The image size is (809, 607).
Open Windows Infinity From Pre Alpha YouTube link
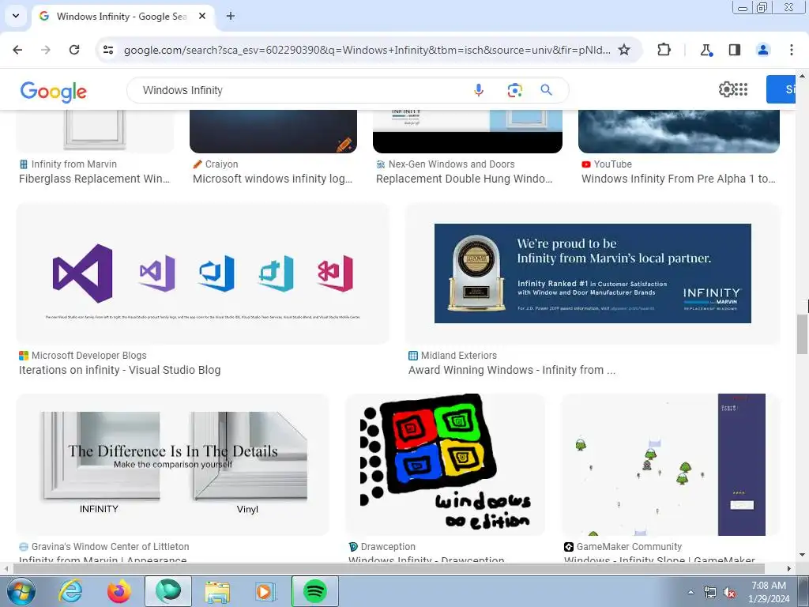pyautogui.click(x=679, y=179)
